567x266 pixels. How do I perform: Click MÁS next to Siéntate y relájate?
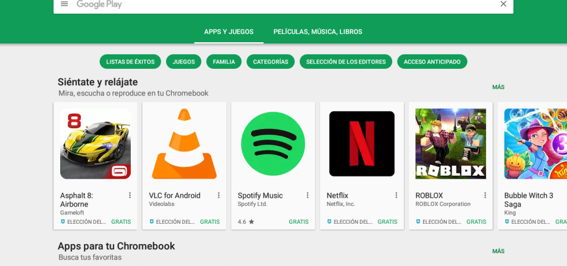(x=498, y=87)
